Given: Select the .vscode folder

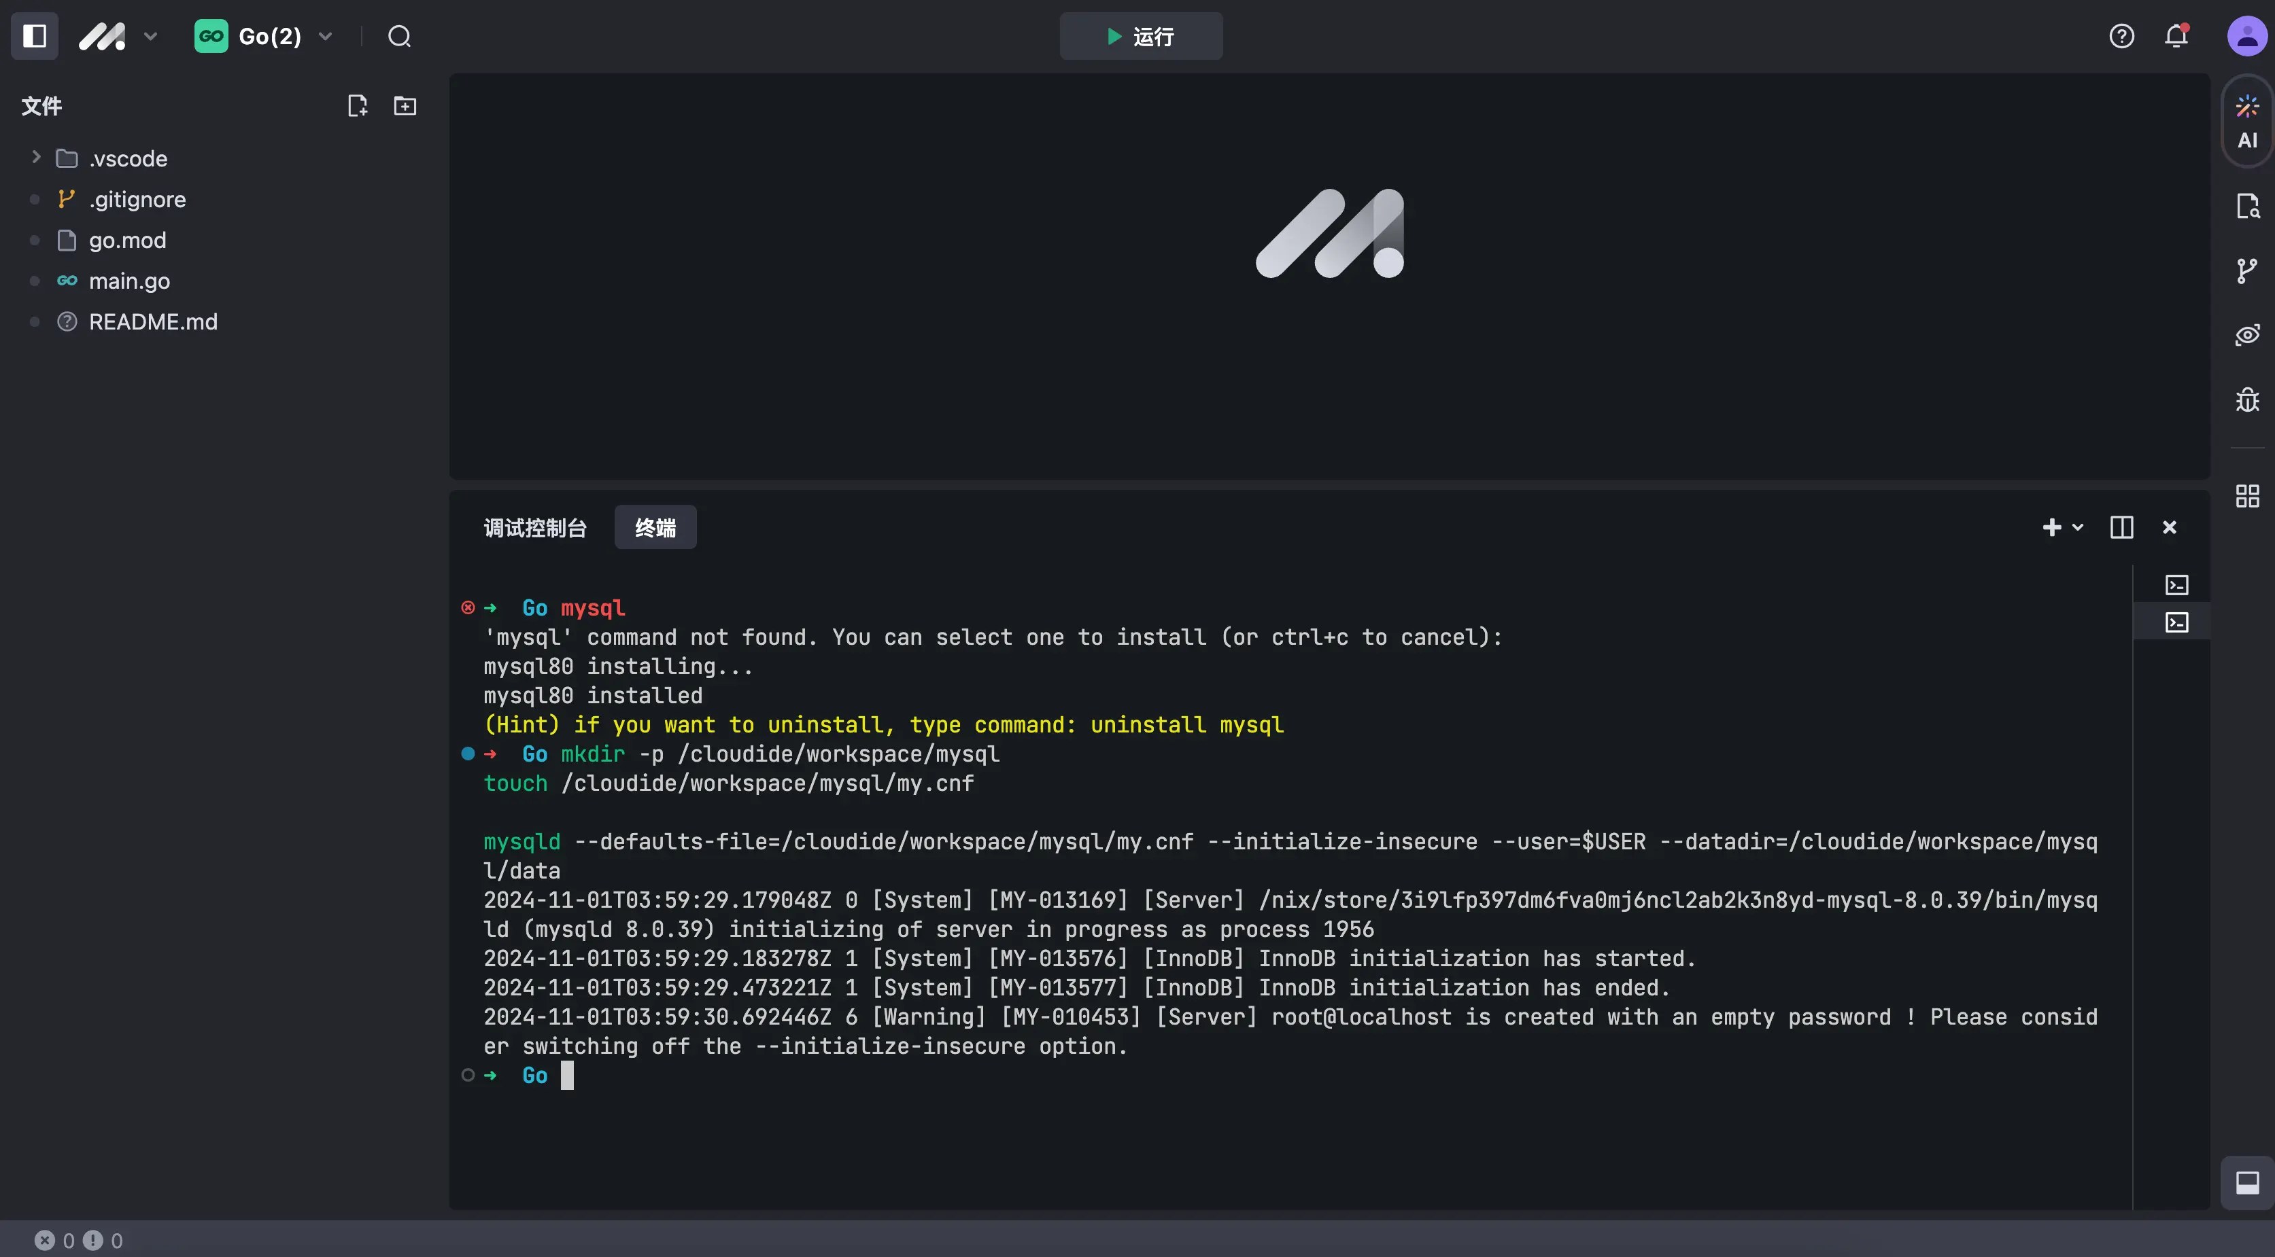Looking at the screenshot, I should tap(128, 159).
